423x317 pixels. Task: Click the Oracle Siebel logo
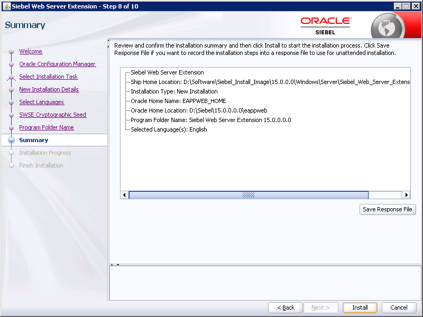326,26
